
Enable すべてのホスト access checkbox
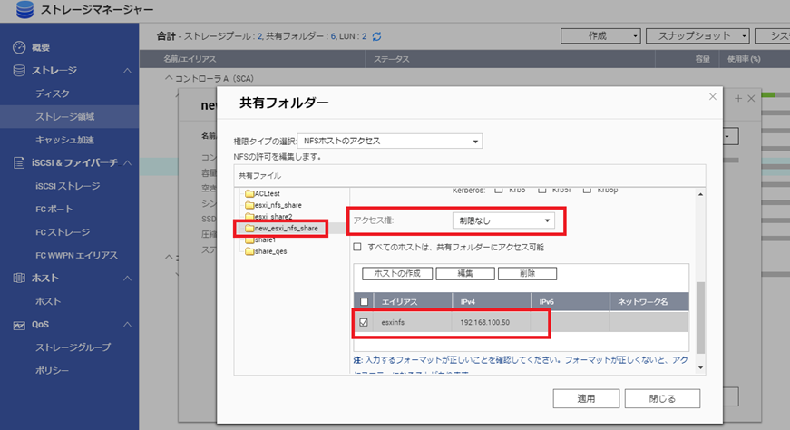click(x=357, y=247)
